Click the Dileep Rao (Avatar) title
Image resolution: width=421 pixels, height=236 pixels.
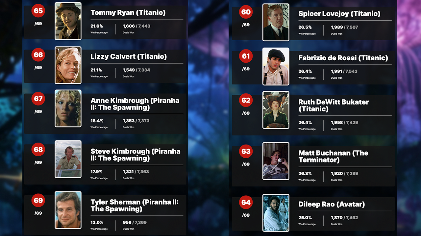coord(332,204)
